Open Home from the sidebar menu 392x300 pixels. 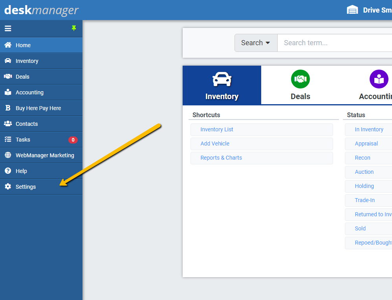pos(22,45)
